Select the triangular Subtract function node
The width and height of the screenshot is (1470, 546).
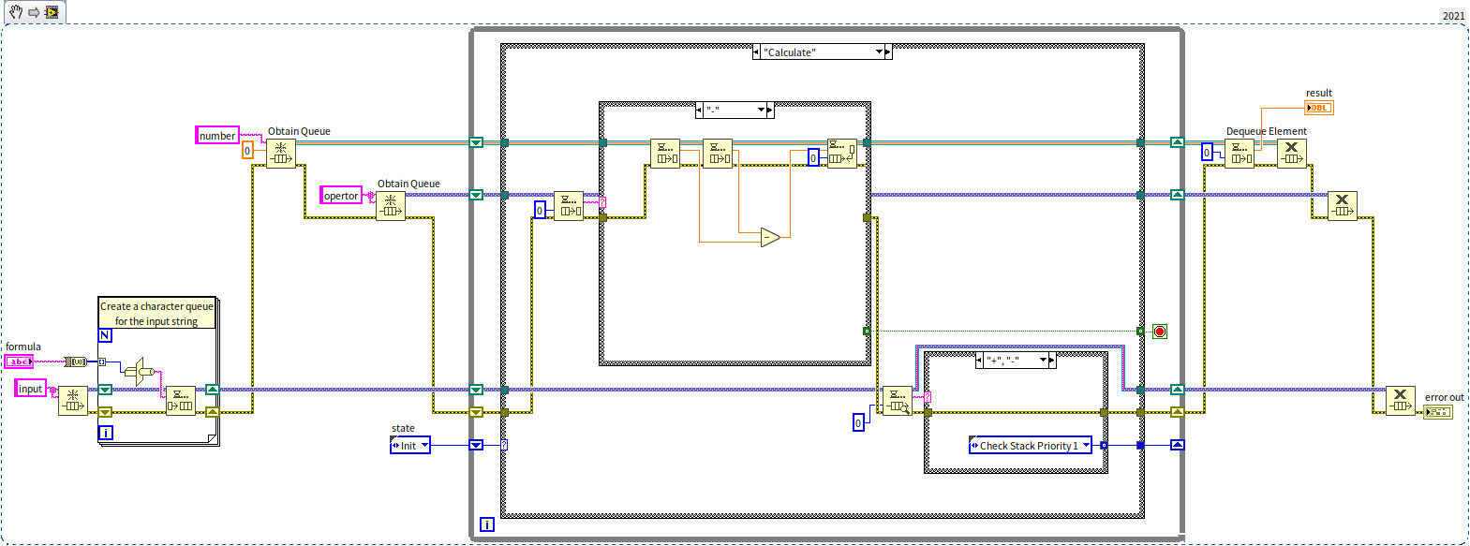(x=769, y=238)
